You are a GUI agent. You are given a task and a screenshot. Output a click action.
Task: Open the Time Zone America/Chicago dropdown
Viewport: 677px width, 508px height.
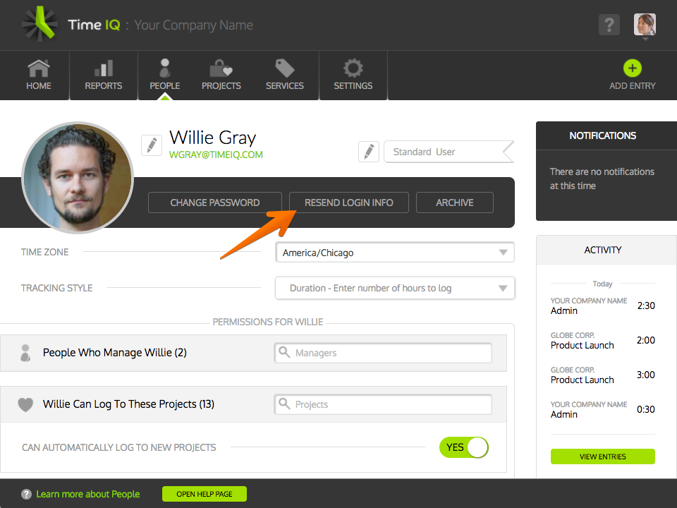coord(395,253)
